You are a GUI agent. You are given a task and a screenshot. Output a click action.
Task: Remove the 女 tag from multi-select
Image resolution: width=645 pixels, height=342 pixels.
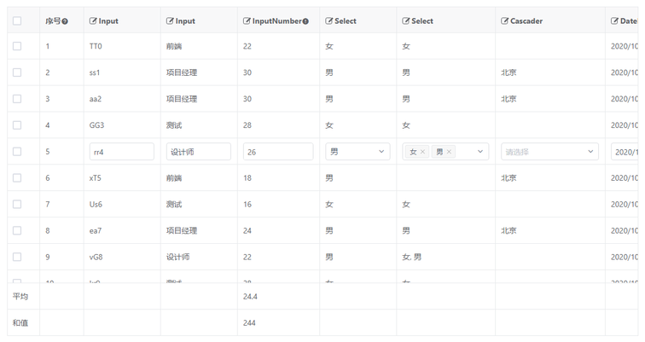(x=422, y=152)
